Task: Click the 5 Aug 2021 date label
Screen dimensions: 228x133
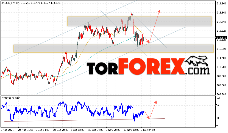Action: pos(7,130)
